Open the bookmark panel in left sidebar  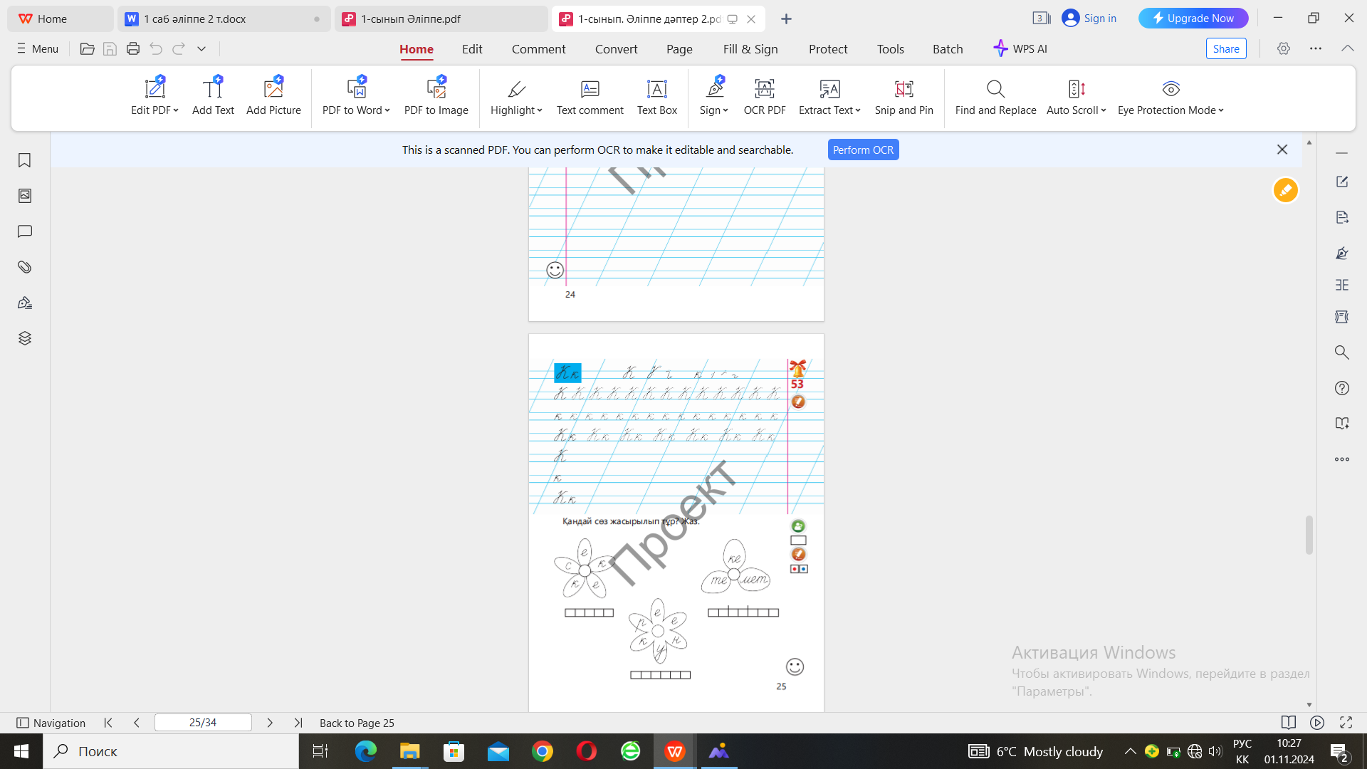click(25, 160)
